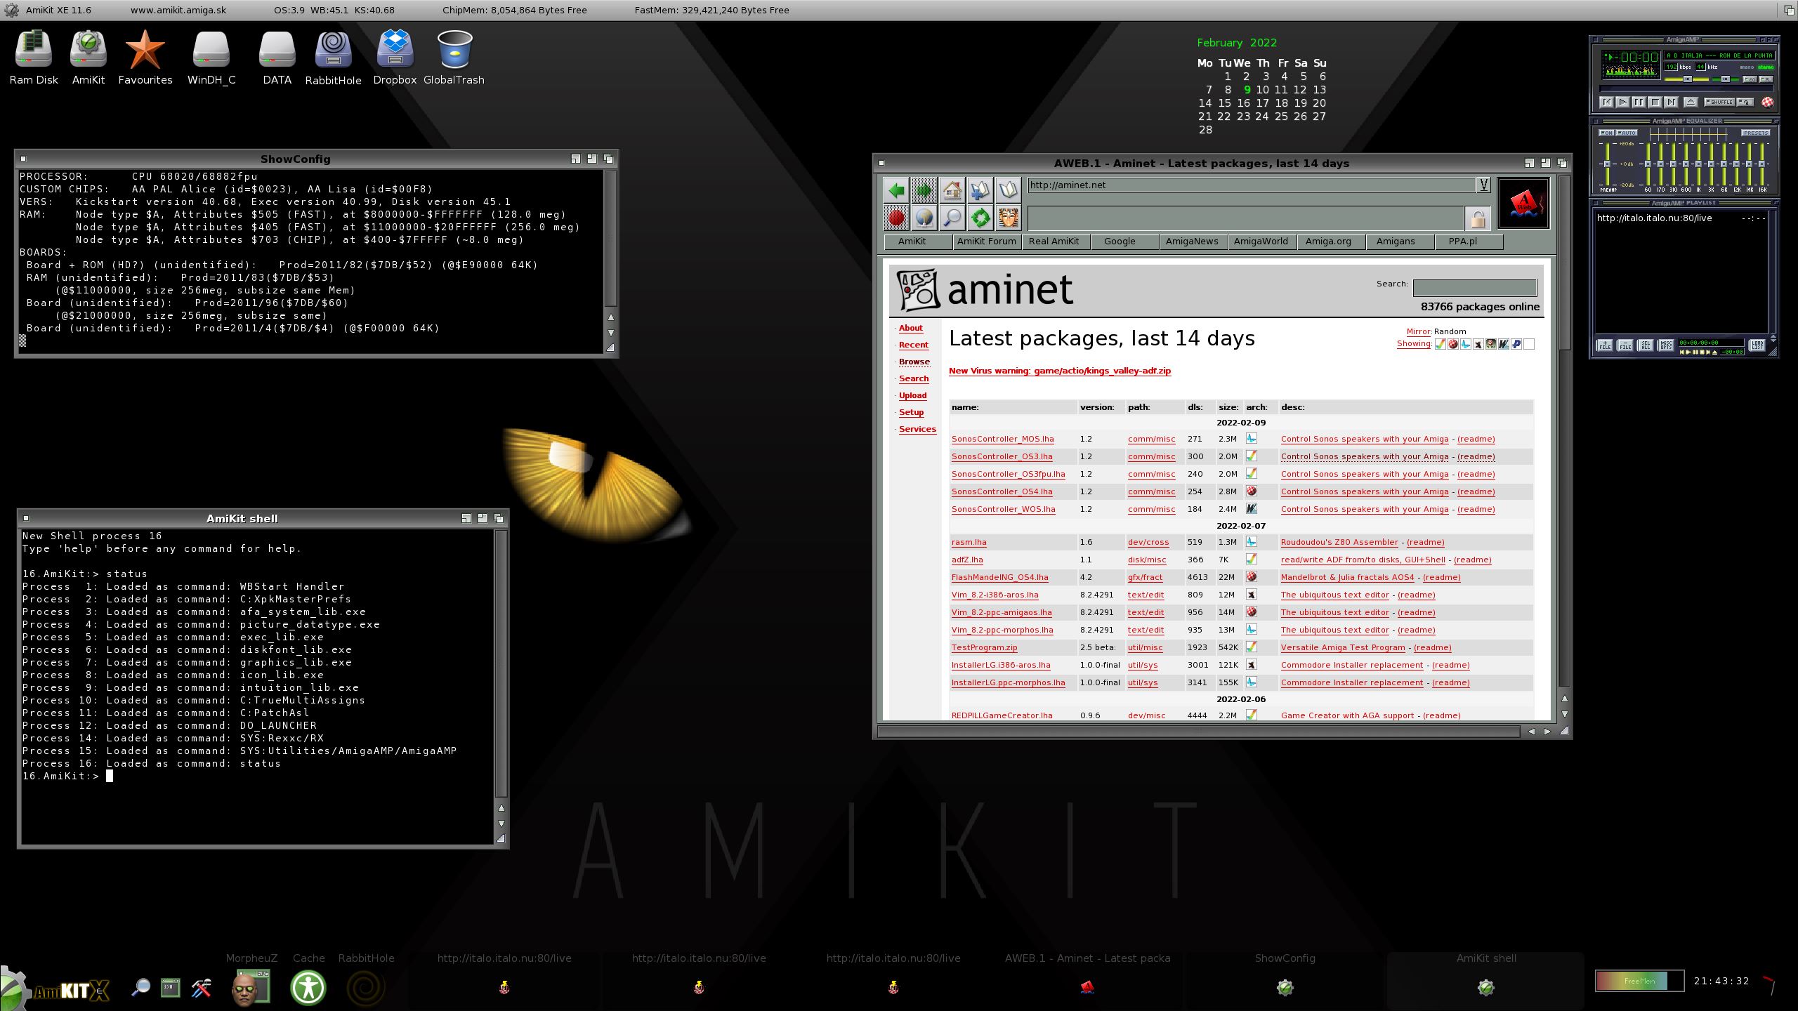1798x1011 pixels.
Task: Go back with AWeb's green left arrow
Action: click(x=896, y=190)
